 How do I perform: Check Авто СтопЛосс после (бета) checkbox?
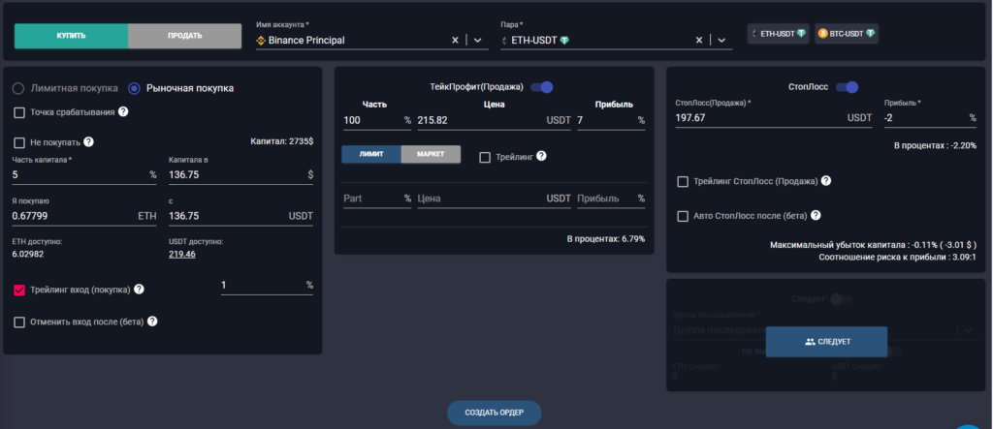(x=683, y=216)
